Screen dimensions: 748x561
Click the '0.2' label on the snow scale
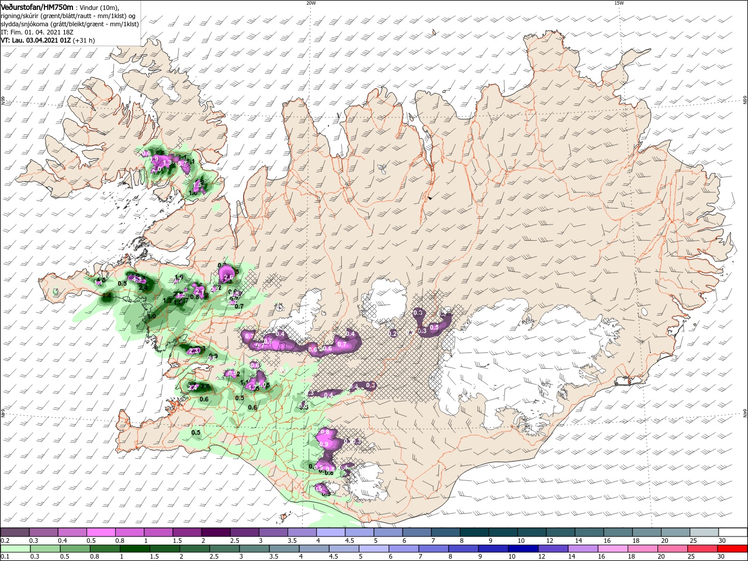click(4, 541)
